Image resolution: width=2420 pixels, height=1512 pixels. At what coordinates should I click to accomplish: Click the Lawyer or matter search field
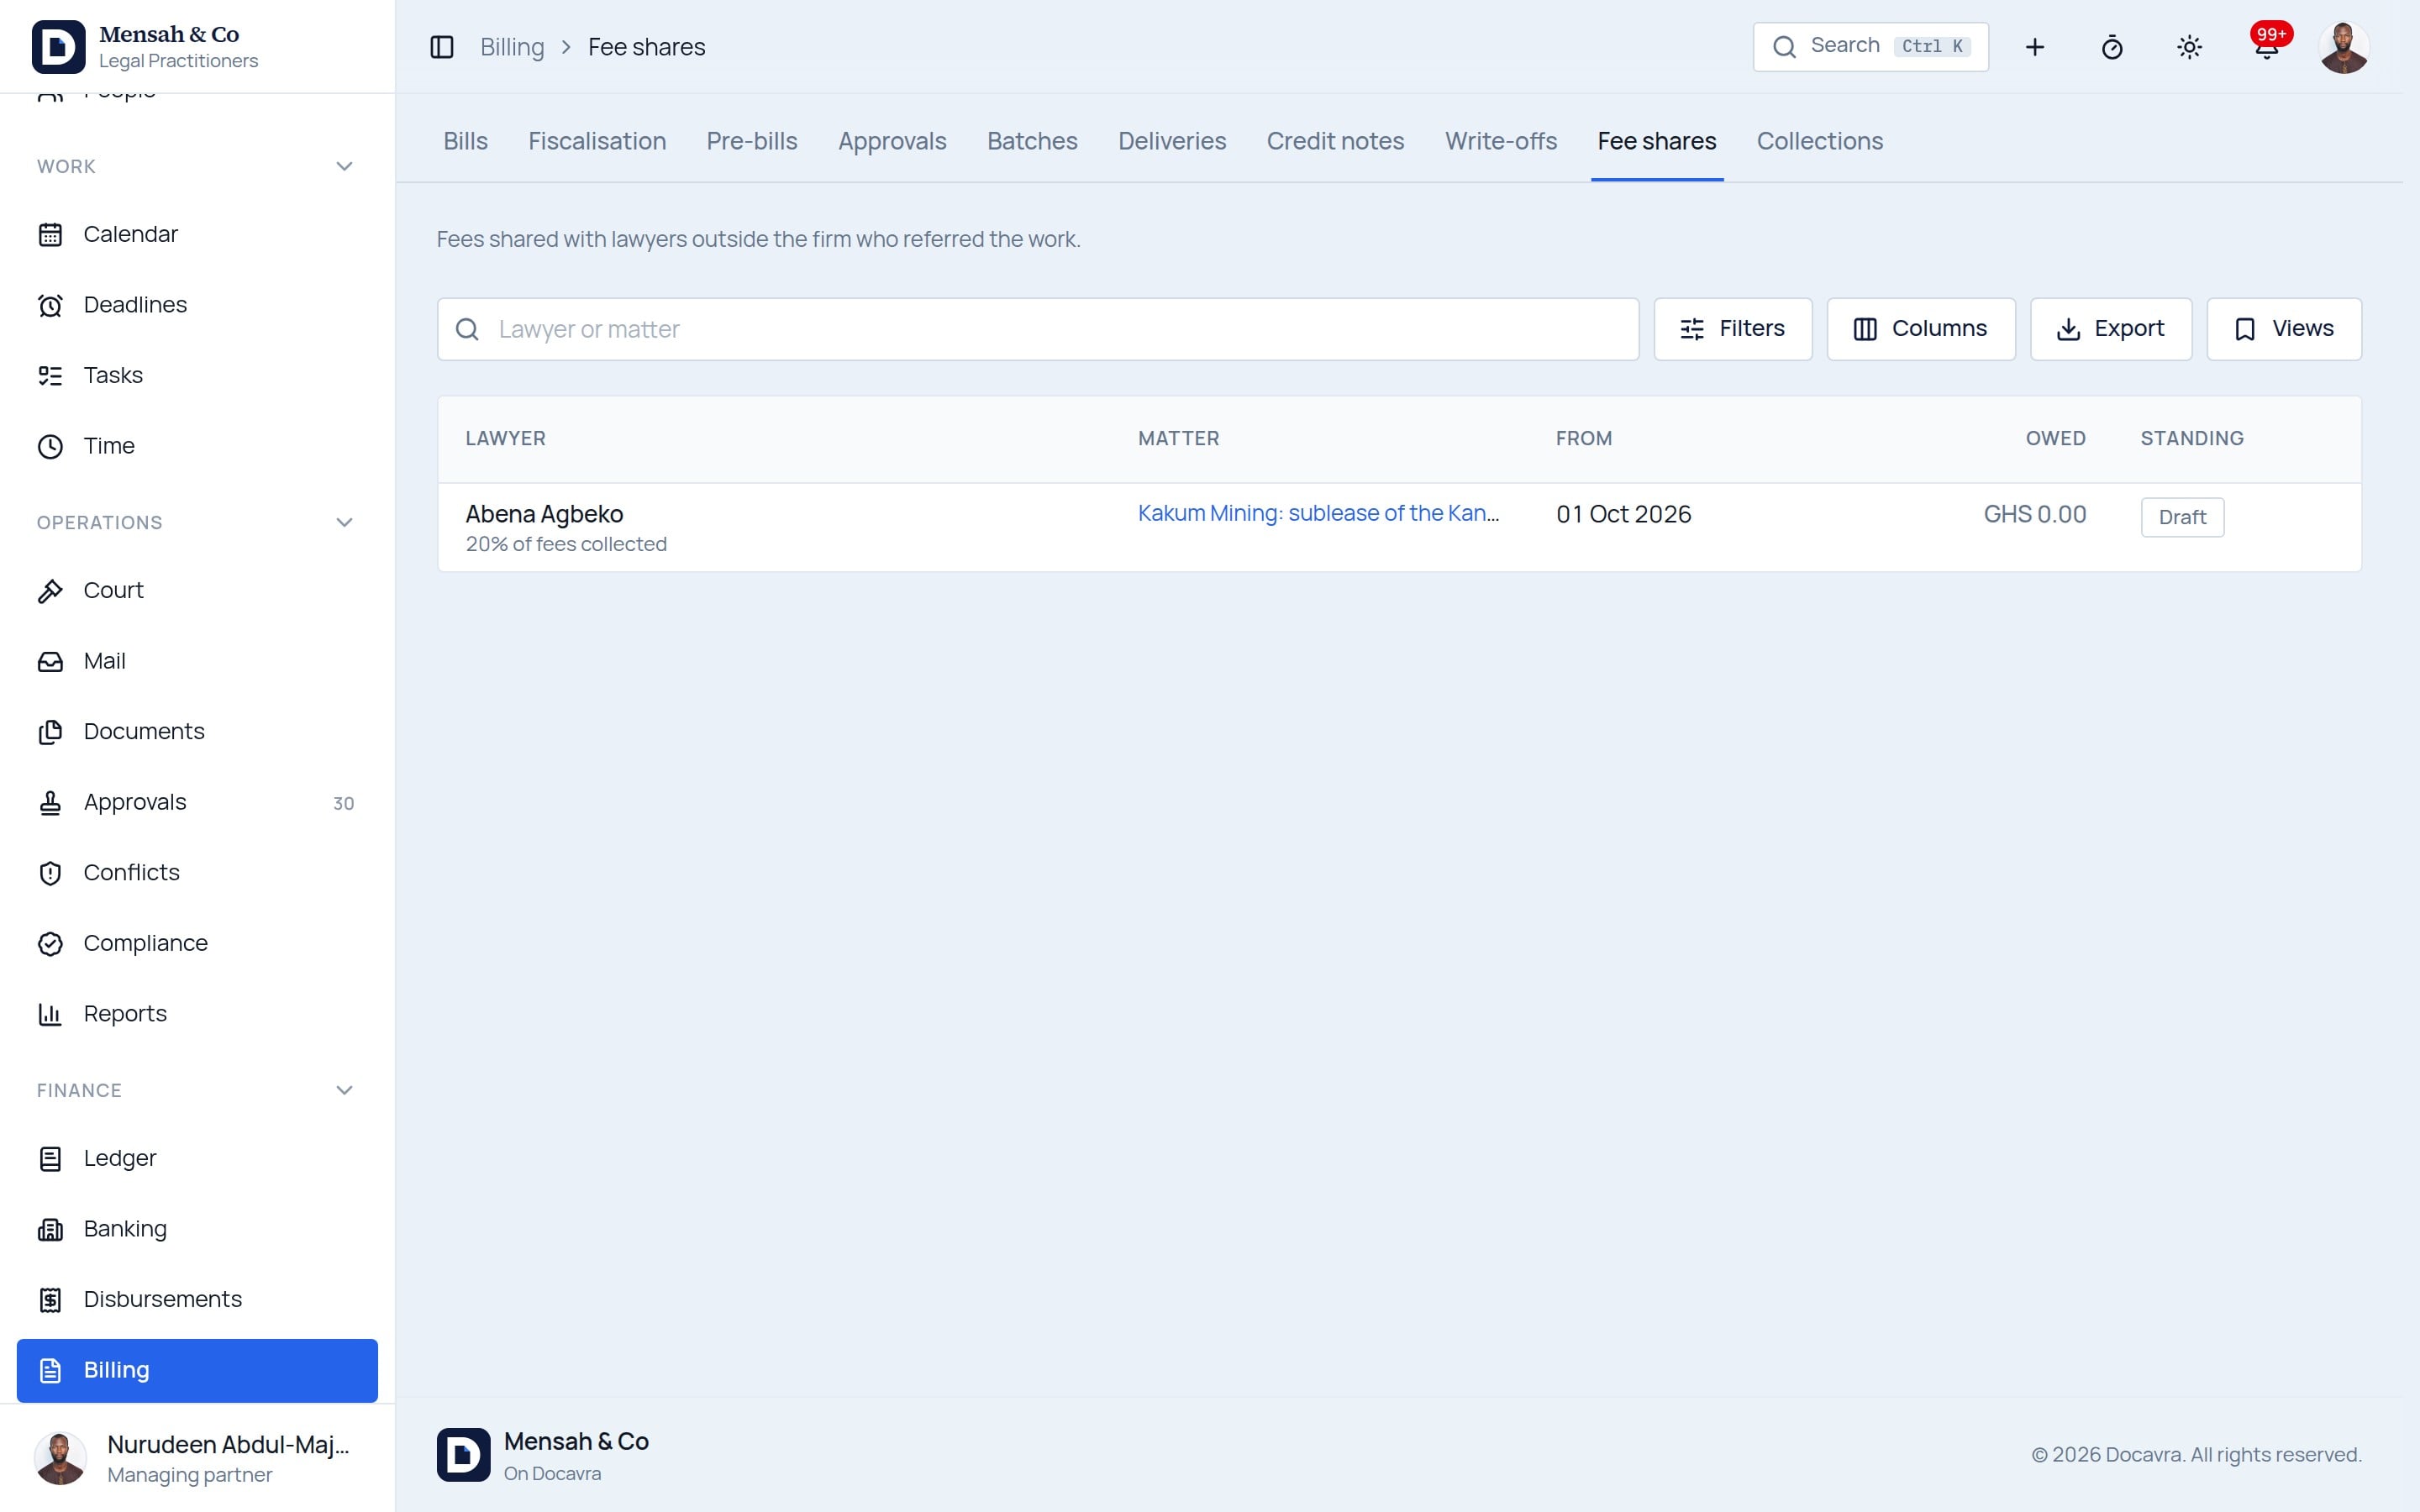click(1037, 329)
